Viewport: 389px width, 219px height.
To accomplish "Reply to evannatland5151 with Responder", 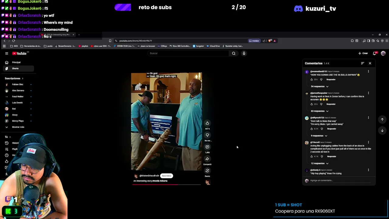I will pyautogui.click(x=331, y=80).
